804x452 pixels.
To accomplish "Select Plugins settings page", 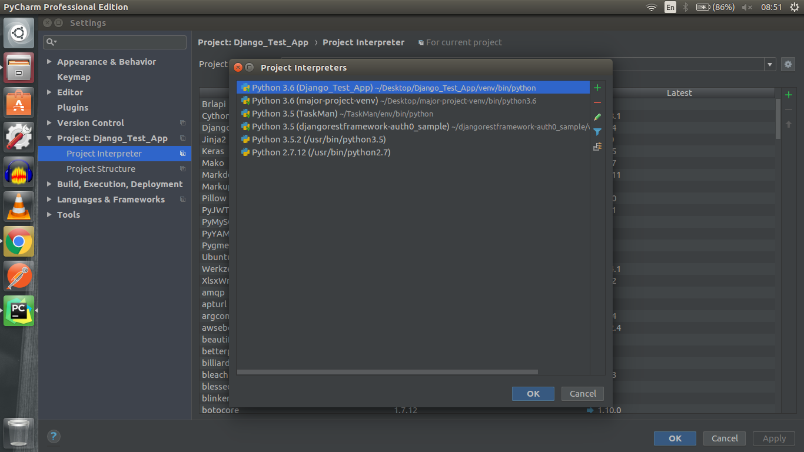I will [x=72, y=108].
